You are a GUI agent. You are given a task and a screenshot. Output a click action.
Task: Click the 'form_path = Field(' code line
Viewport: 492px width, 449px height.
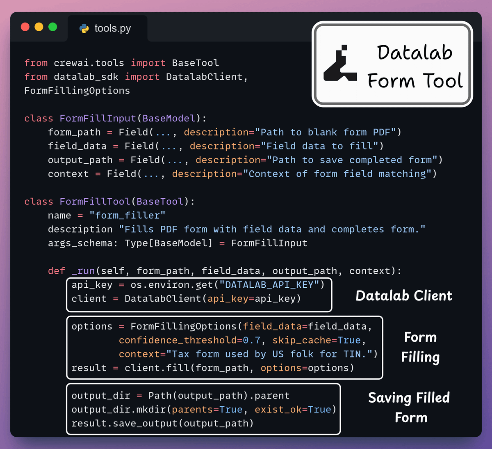point(225,132)
